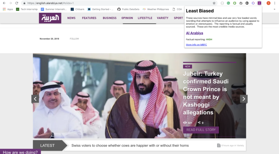Click the document icon beside 8 hours ago
Viewport: 279px width, 154px height.
coord(219,145)
